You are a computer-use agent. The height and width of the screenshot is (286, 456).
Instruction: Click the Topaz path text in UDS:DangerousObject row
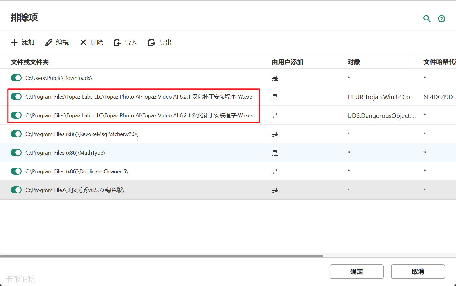coord(139,115)
